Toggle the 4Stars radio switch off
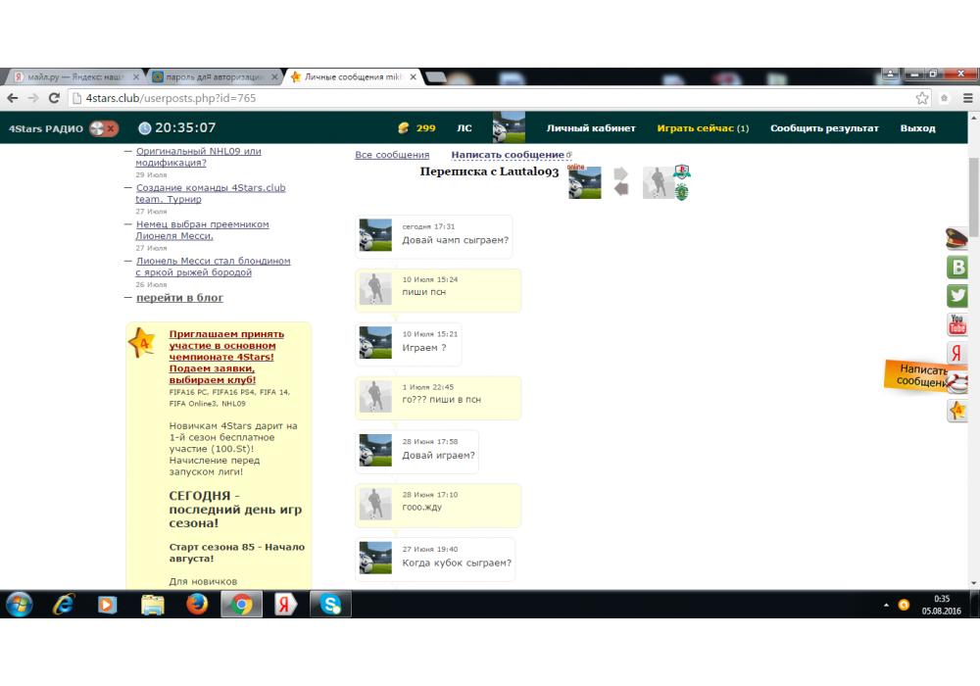 tap(104, 128)
